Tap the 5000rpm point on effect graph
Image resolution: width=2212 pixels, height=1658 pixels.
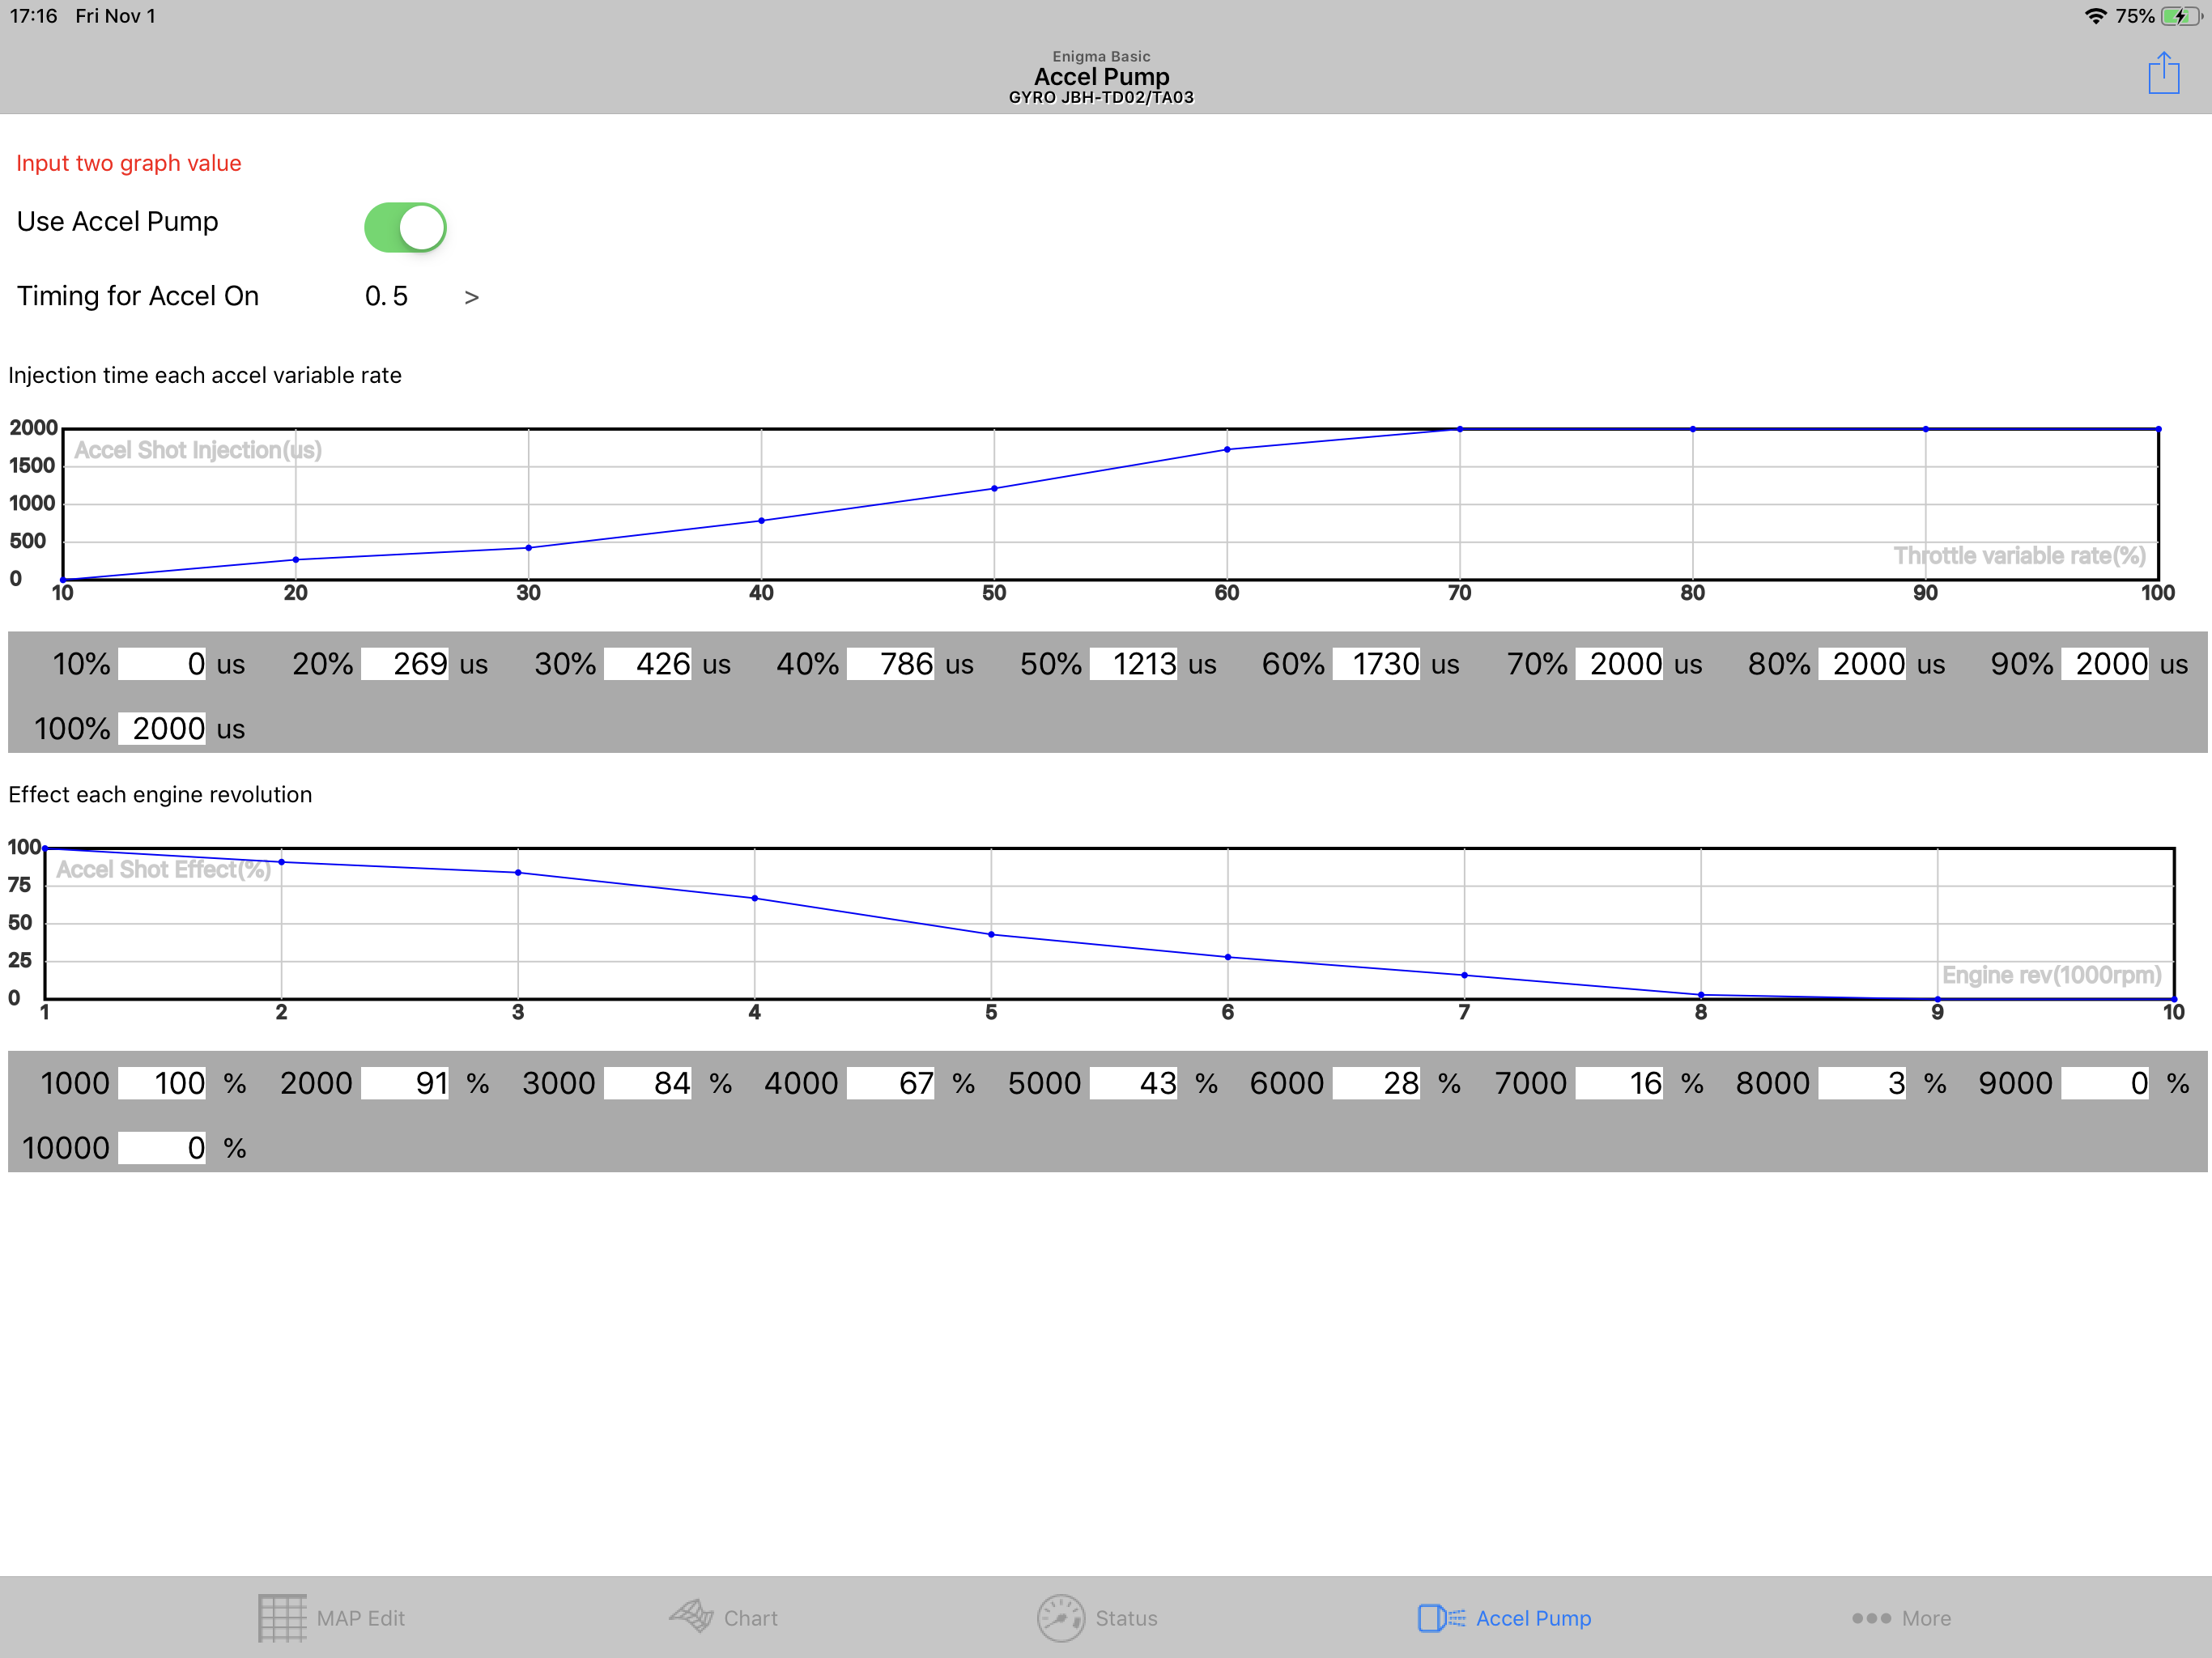tap(991, 935)
